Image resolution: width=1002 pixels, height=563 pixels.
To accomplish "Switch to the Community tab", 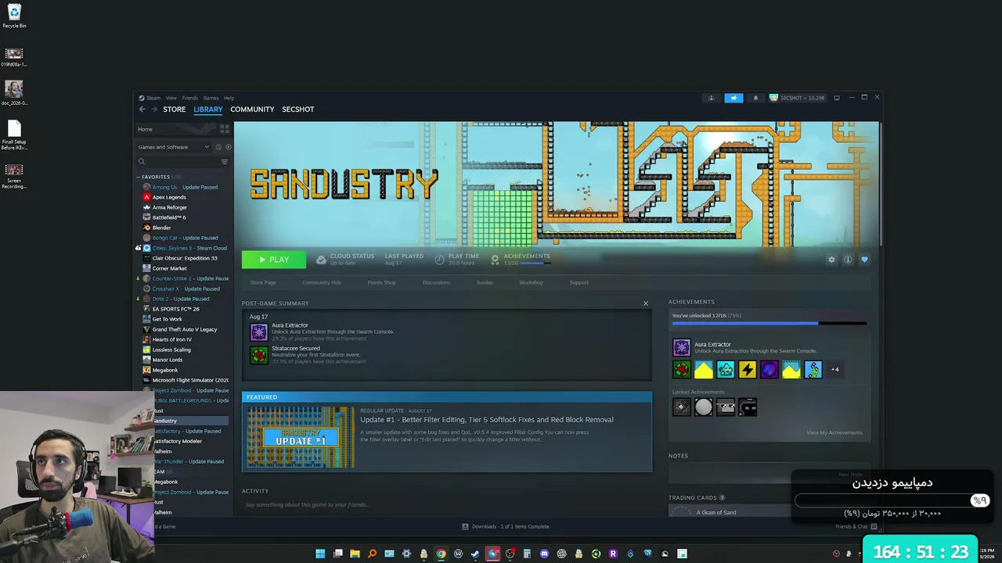I will pyautogui.click(x=252, y=109).
